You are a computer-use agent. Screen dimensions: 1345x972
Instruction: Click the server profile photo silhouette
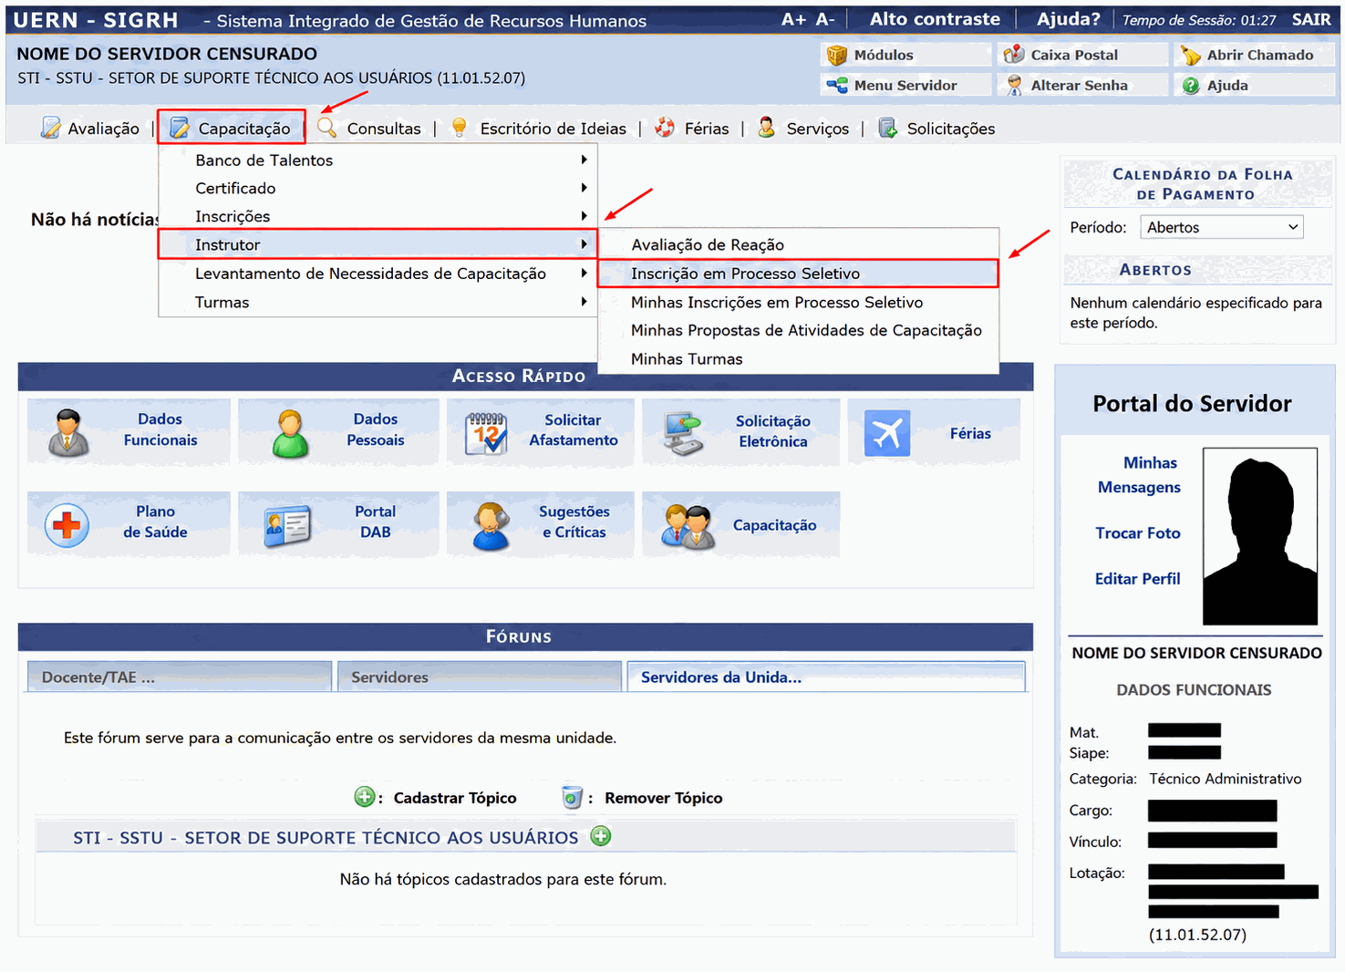click(x=1260, y=536)
